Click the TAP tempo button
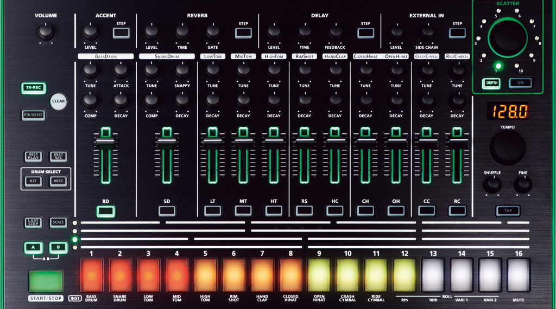556x309 pixels. (x=508, y=210)
